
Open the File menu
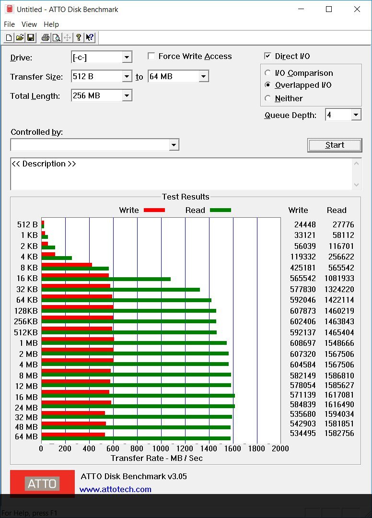pos(9,24)
